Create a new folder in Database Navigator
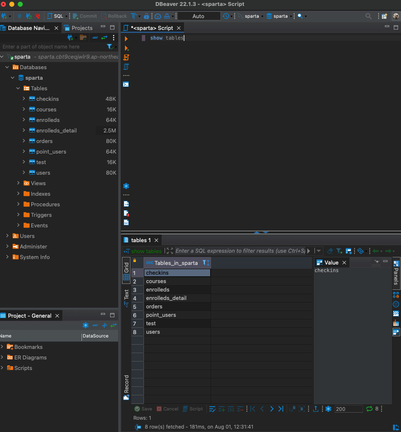Screen dimensions: 401x432 tap(83, 38)
